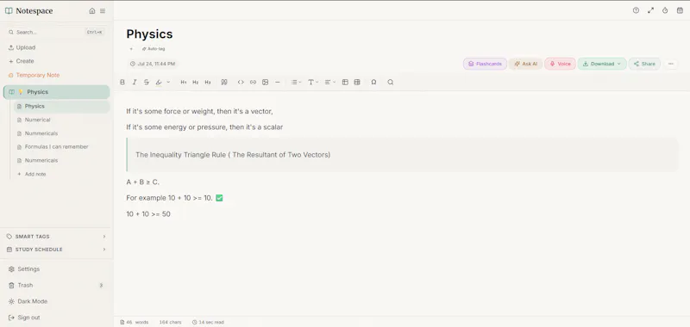Open the more options ellipsis menu
690x327 pixels.
[671, 64]
